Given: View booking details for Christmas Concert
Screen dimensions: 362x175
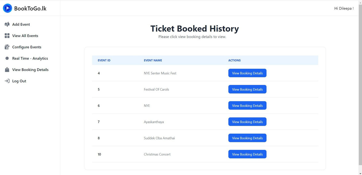Looking at the screenshot, I should 247,154.
